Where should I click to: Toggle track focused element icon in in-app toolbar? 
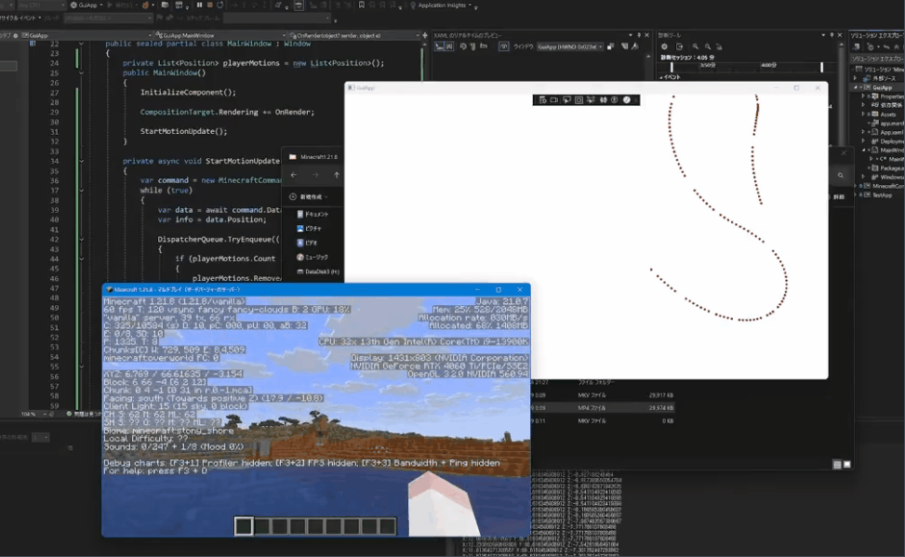[591, 99]
